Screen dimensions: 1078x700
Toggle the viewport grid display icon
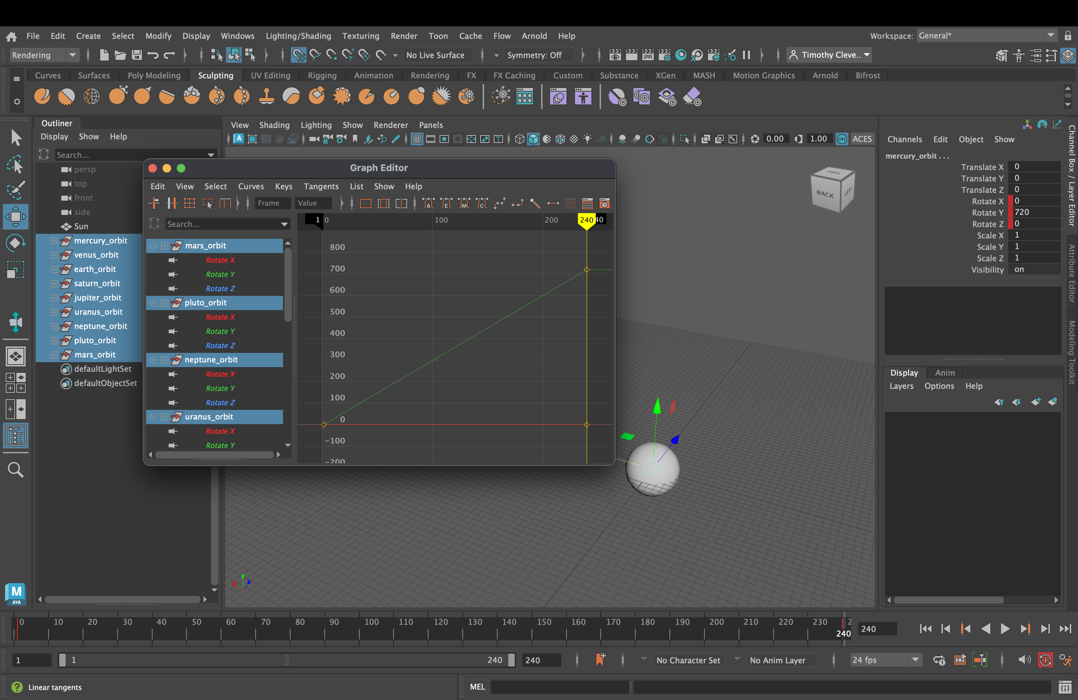(417, 139)
